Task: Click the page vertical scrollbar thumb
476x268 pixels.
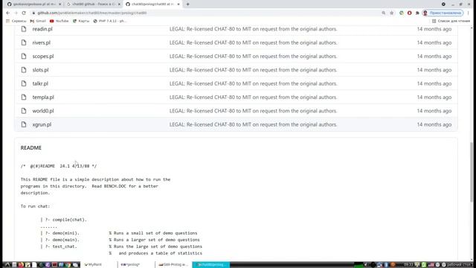Action: (472, 172)
